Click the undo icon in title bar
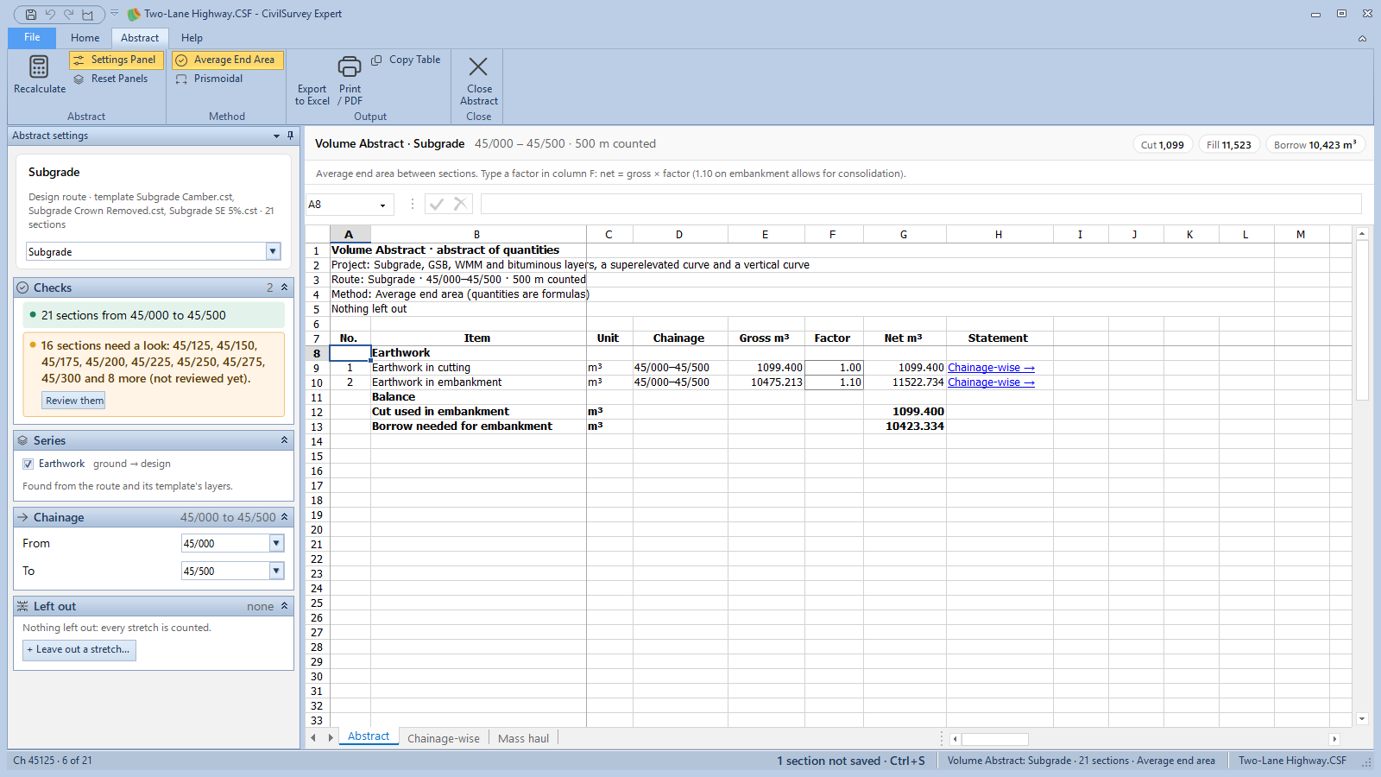 pyautogui.click(x=49, y=14)
